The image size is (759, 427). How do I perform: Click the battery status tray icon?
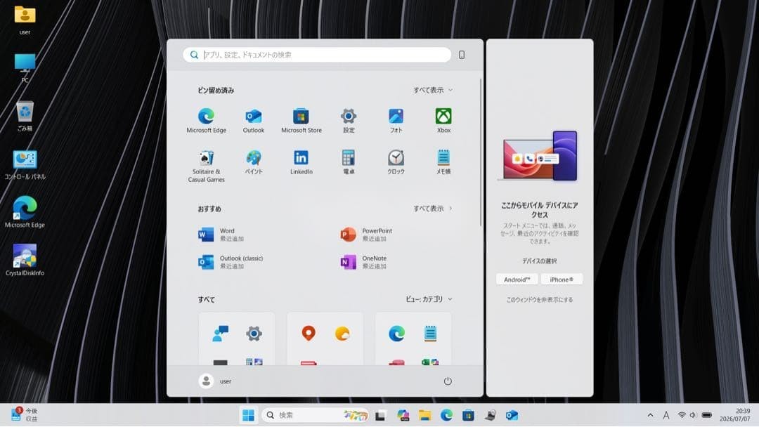click(x=707, y=415)
